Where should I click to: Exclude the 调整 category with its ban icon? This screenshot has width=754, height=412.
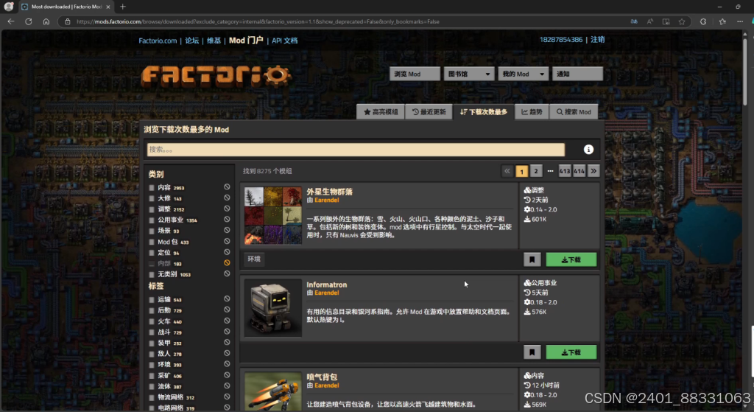(x=227, y=209)
